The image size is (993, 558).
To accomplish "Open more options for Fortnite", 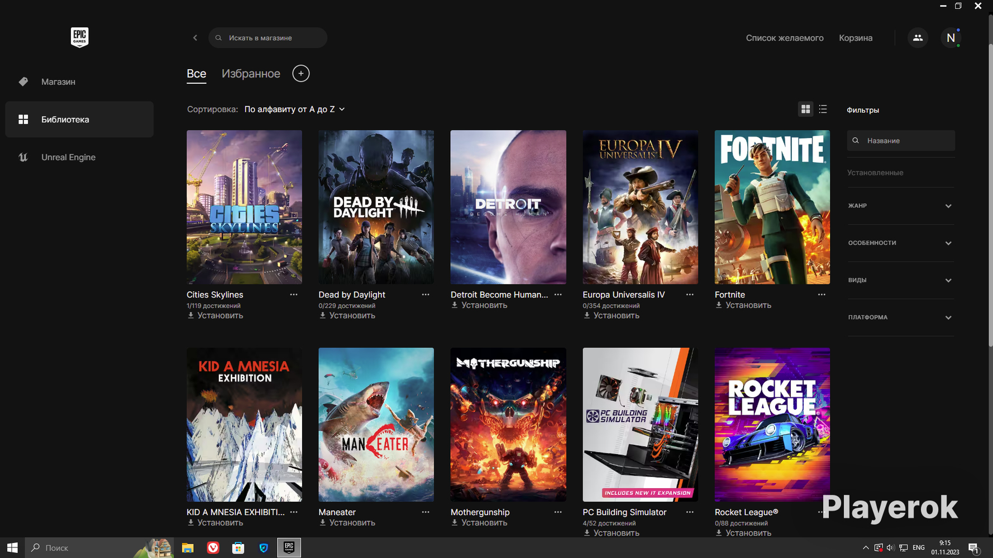I will [x=822, y=295].
